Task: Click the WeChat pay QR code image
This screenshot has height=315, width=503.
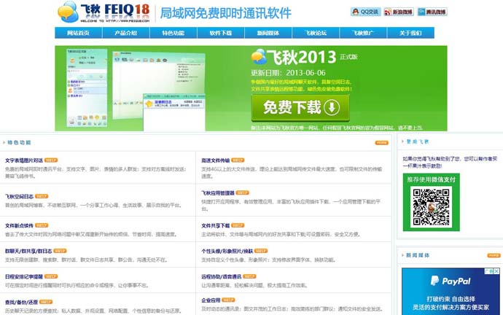Action: 431,207
